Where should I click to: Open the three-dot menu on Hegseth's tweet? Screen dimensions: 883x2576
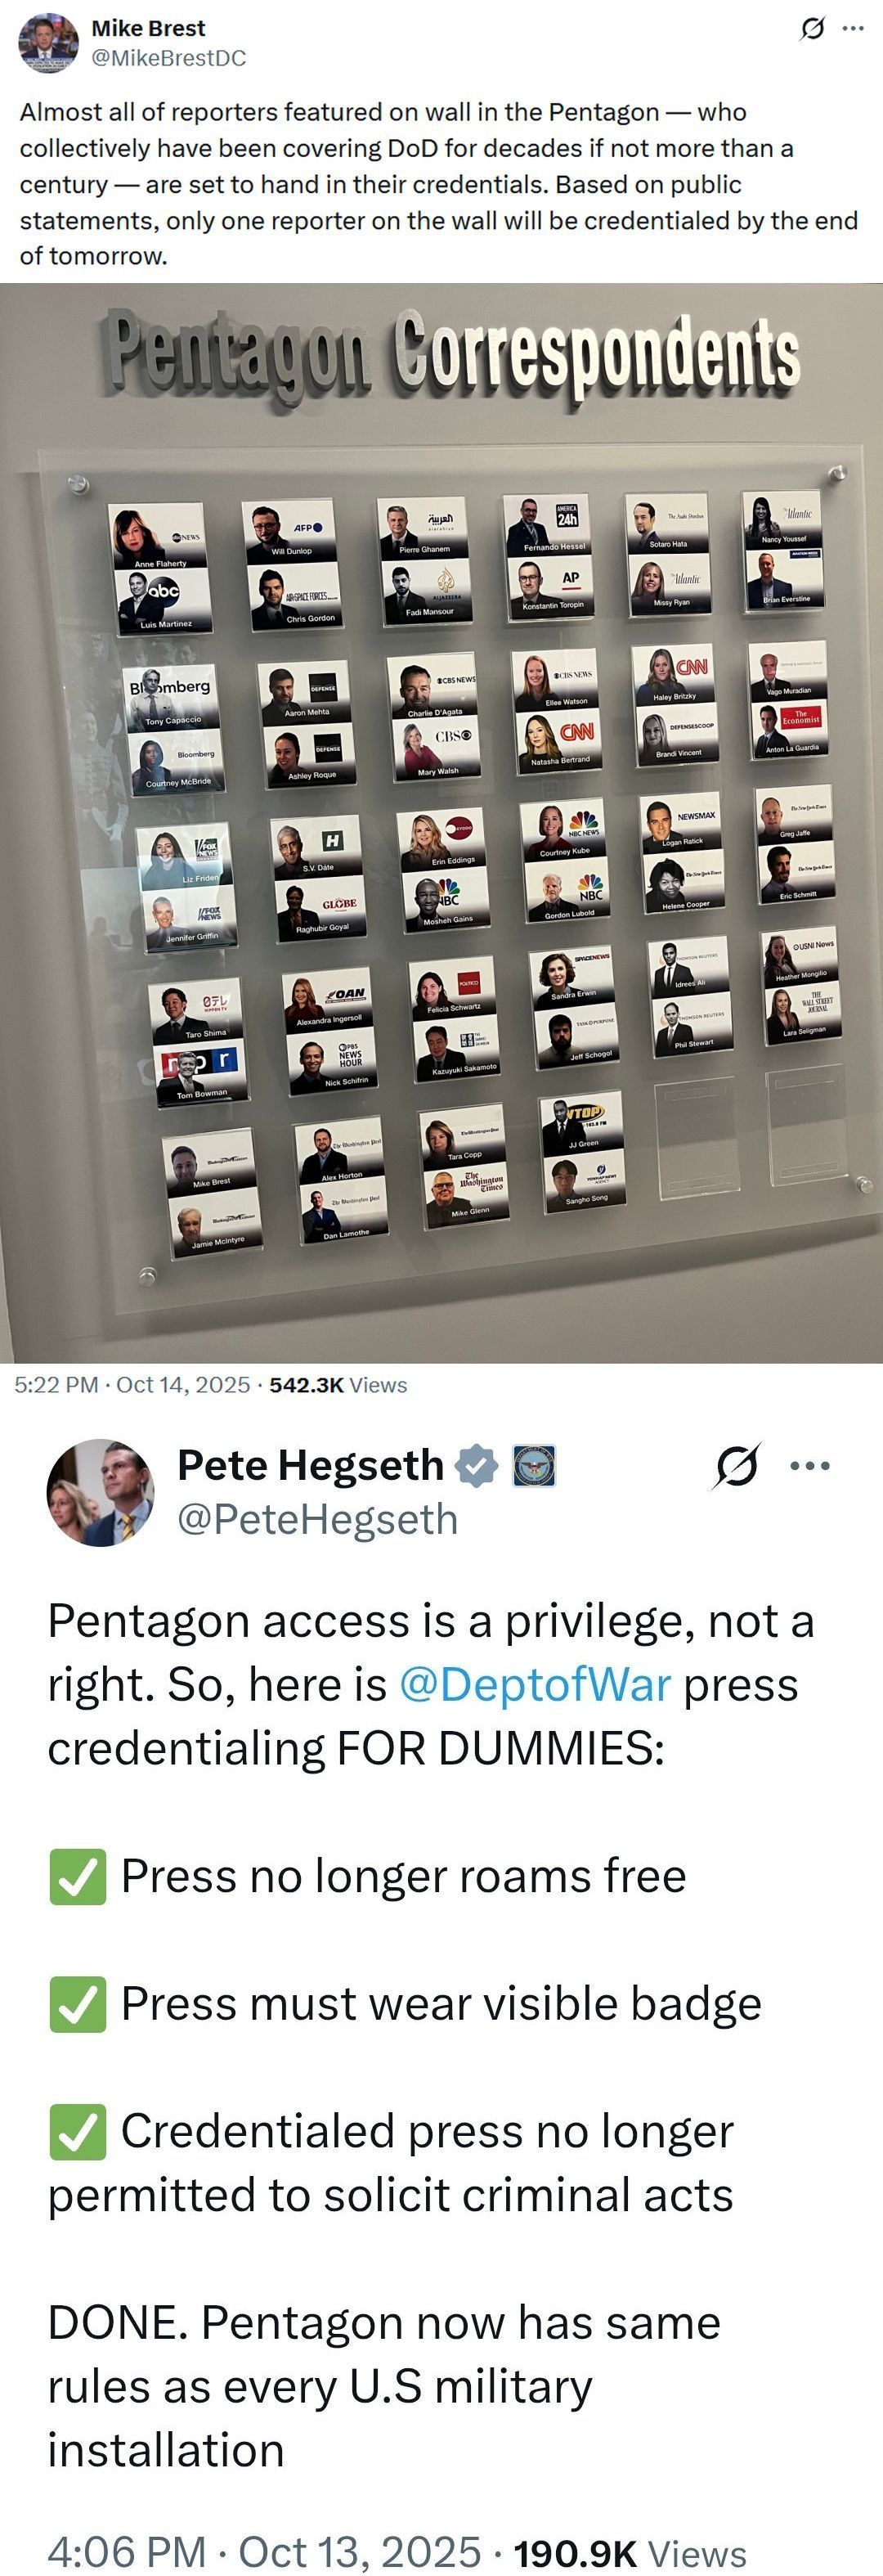810,1466
